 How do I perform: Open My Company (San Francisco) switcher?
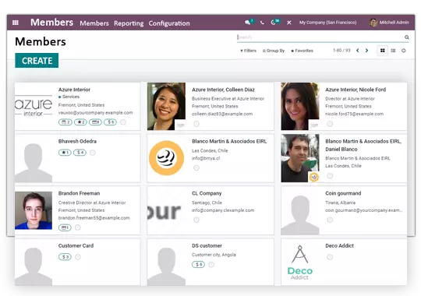pyautogui.click(x=327, y=23)
